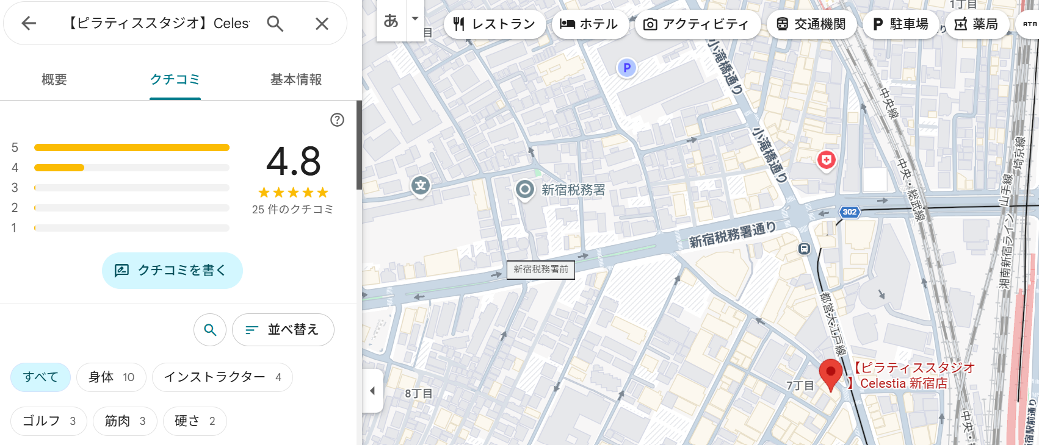Screen dimensions: 1039x445
Task: Clear the search with the X icon
Action: pyautogui.click(x=322, y=24)
